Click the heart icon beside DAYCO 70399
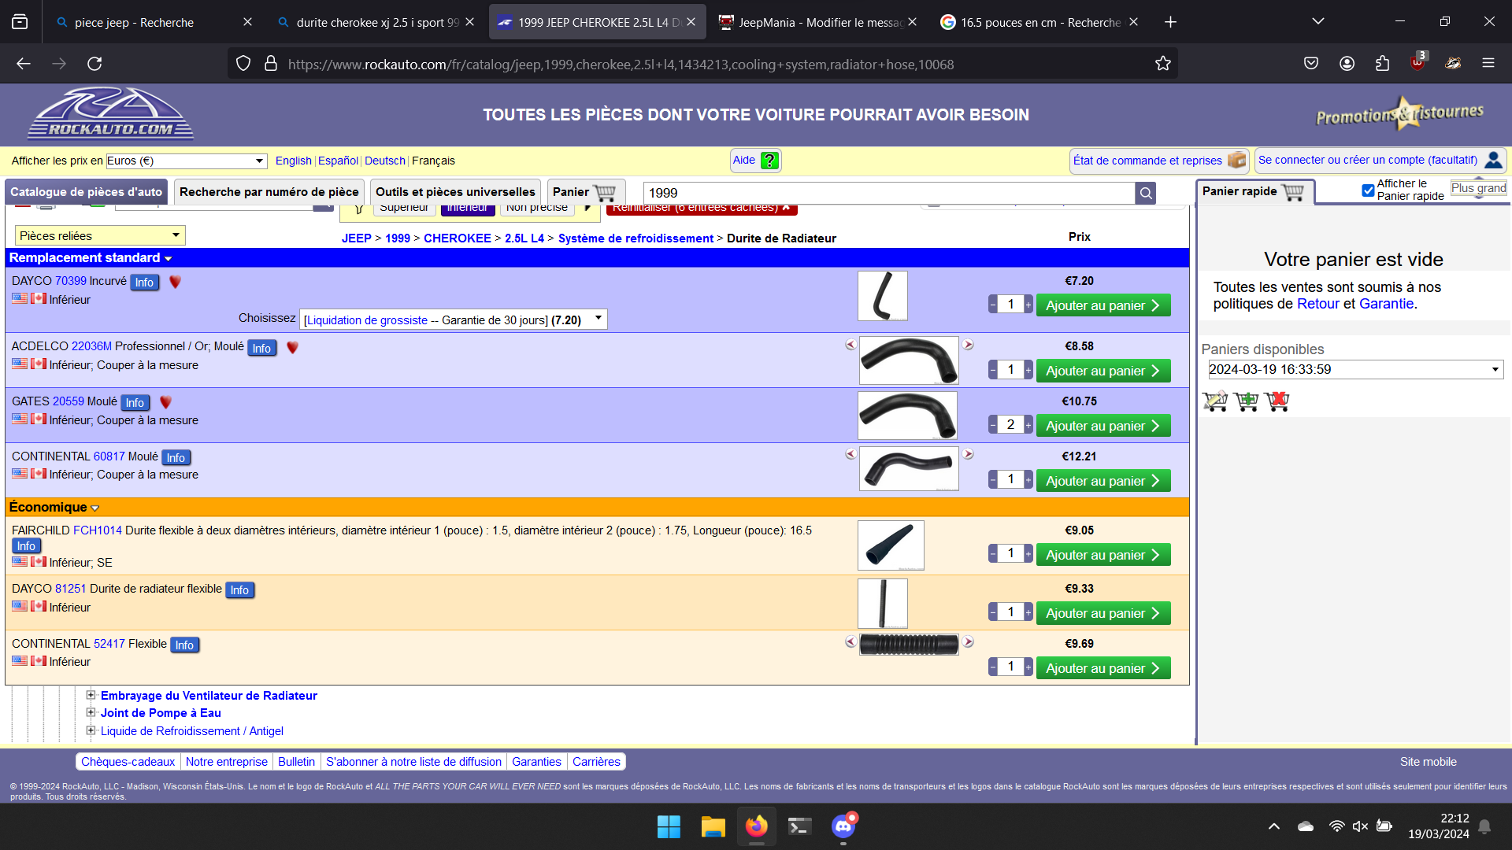This screenshot has height=850, width=1512. click(x=175, y=282)
